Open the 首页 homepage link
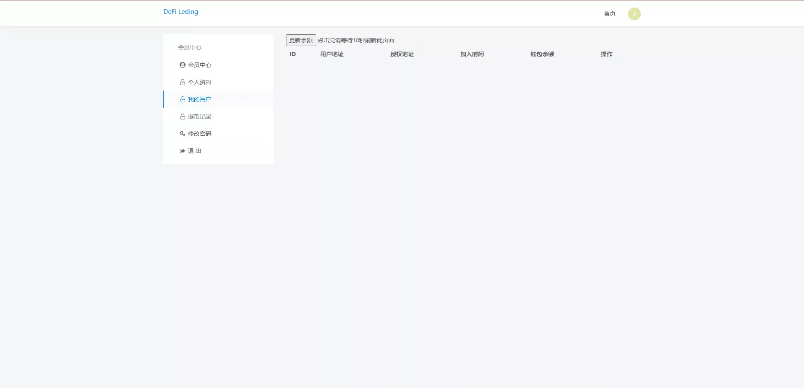Screen dimensions: 804x388 point(609,13)
